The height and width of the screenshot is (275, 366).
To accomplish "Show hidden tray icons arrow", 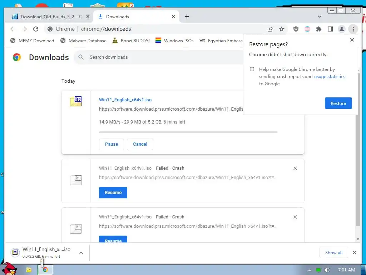I will pyautogui.click(x=310, y=270).
